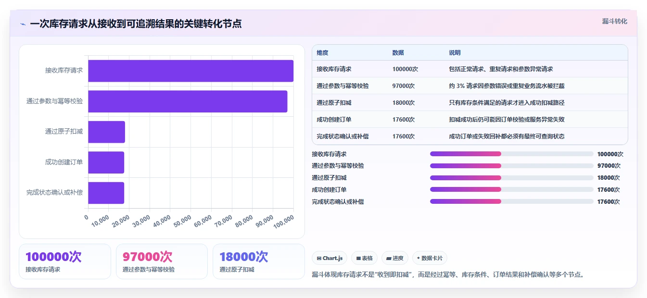Click the 通过原子扣减 progress bar
This screenshot has height=298, width=647.
coord(512,178)
